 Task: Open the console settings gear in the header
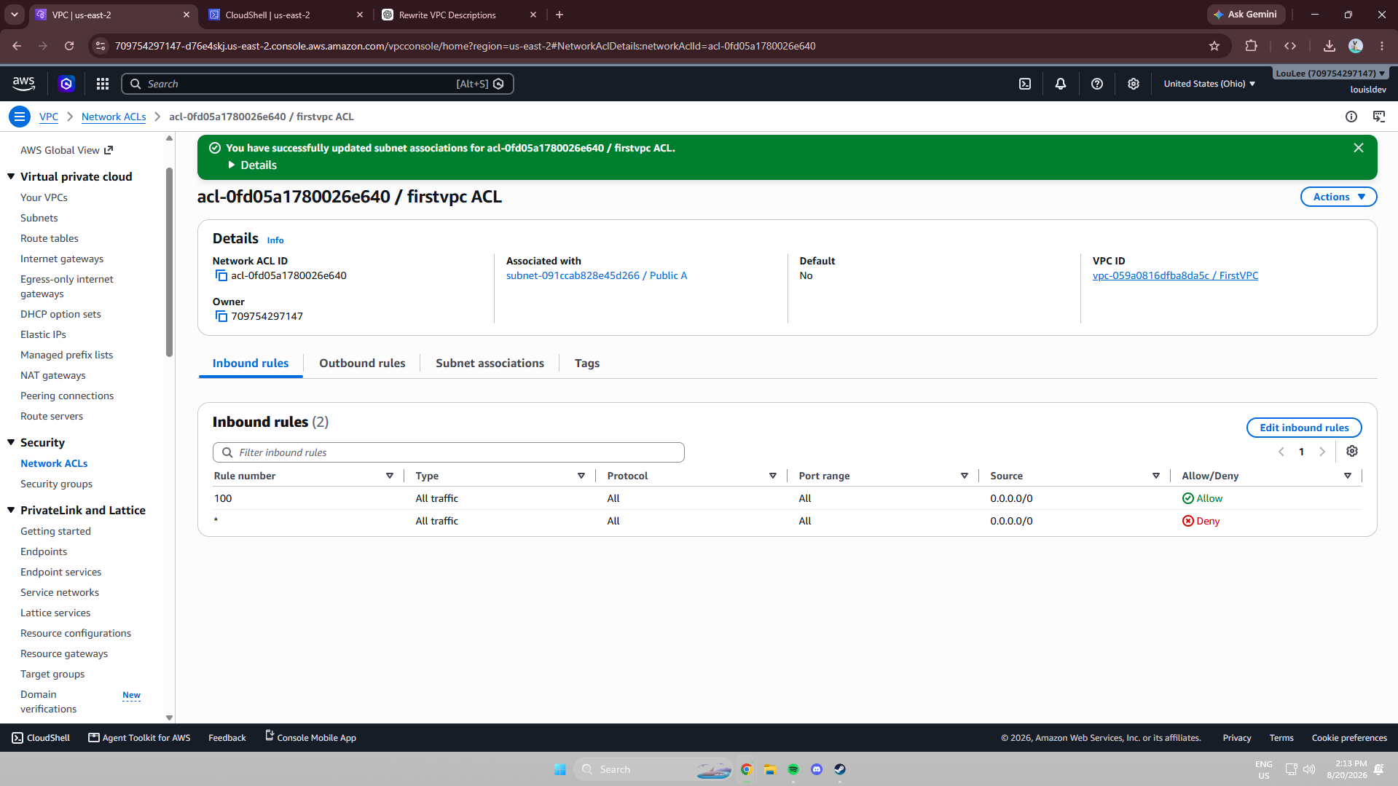point(1134,84)
